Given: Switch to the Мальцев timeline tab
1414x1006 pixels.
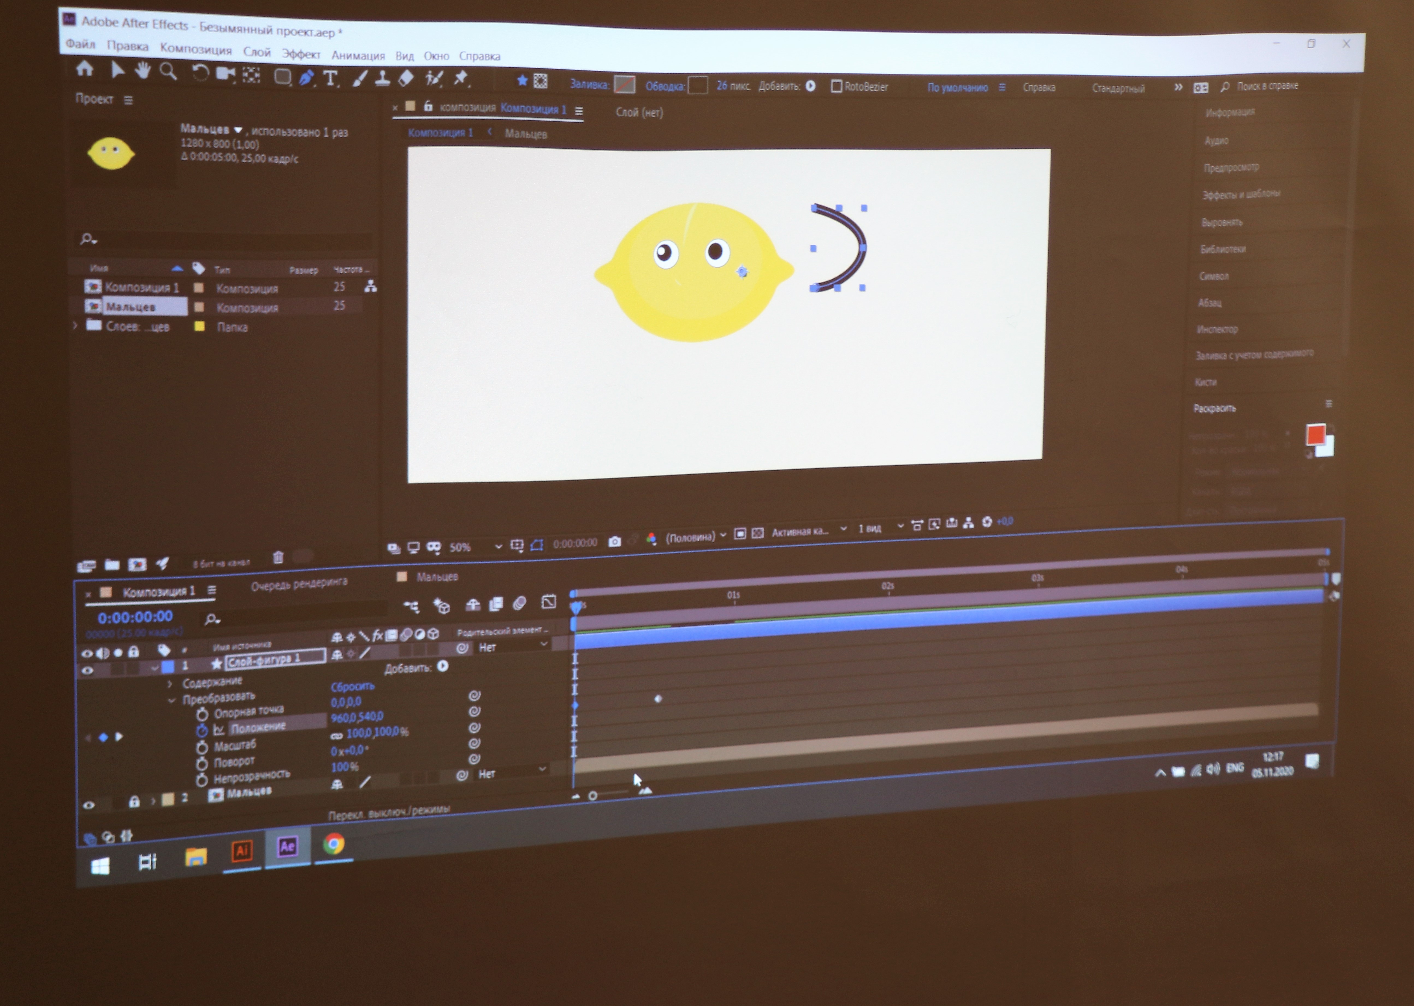Looking at the screenshot, I should pyautogui.click(x=437, y=577).
